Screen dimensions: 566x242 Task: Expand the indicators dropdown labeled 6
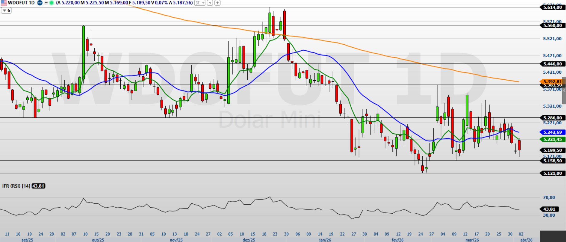tap(6, 10)
